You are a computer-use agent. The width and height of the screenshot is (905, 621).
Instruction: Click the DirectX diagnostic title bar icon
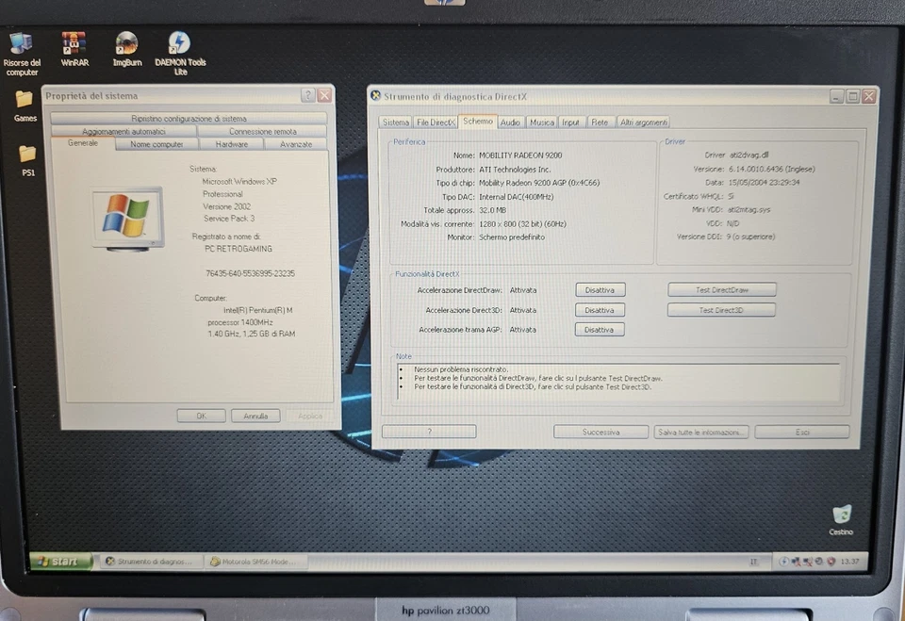376,96
